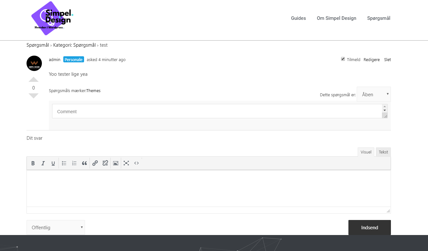Submit the answer with Indsend
The height and width of the screenshot is (251, 428).
[370, 228]
